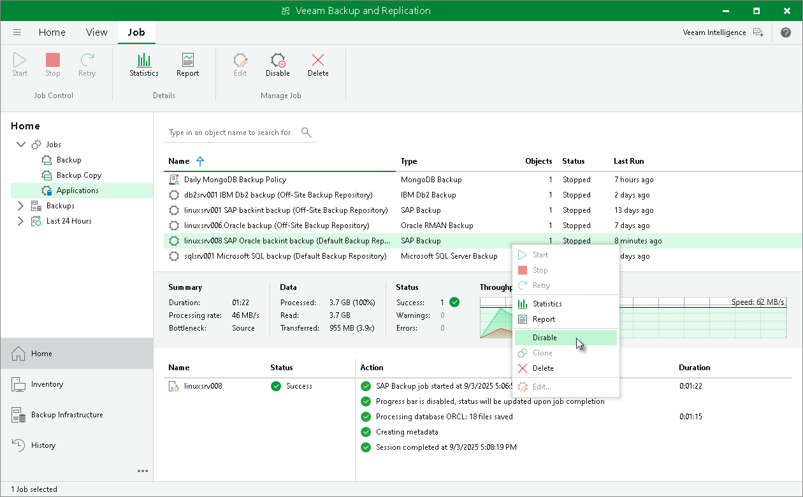The image size is (803, 497).
Task: Choose Disable from the context menu
Action: (544, 337)
